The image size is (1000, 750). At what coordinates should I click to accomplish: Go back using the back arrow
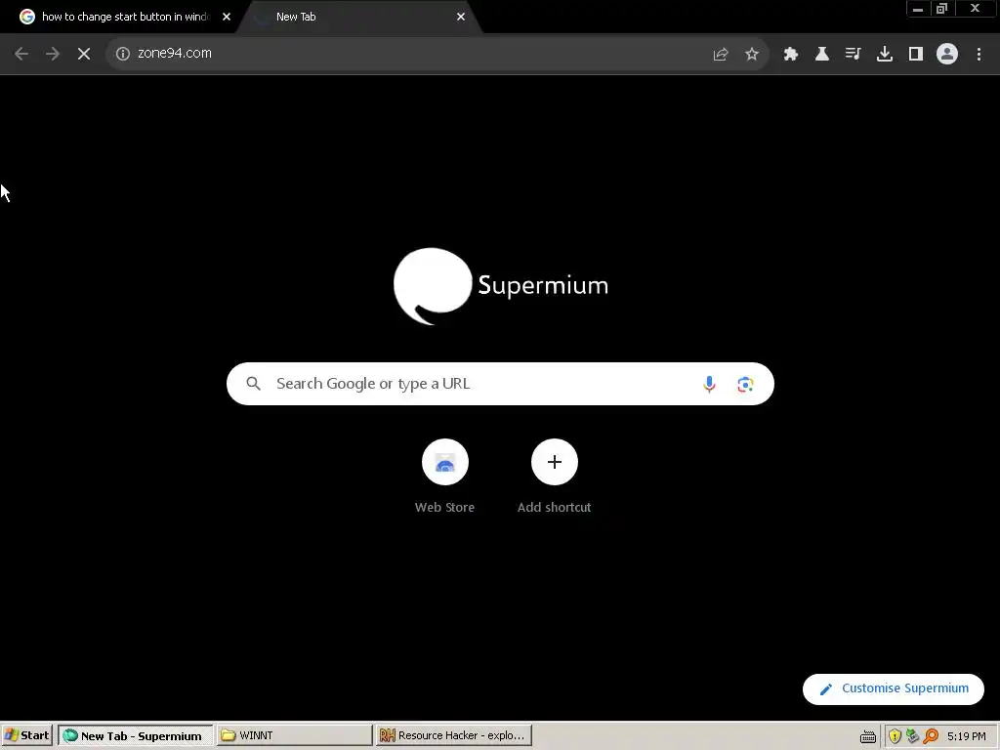(x=21, y=54)
